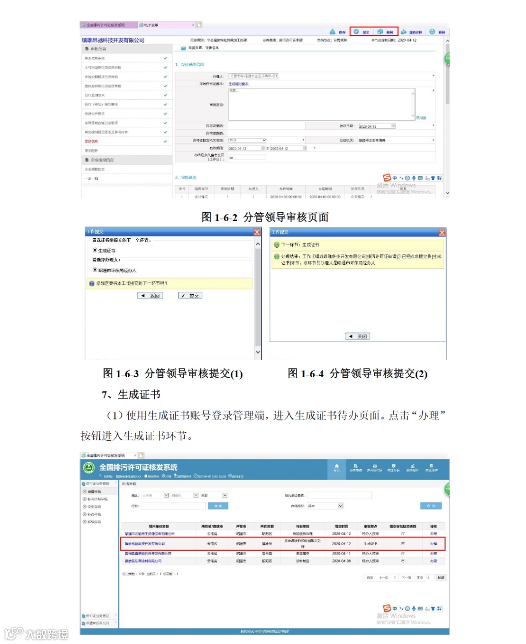This screenshot has width=526, height=644.
Task: Click scroll-down arrow in first 工作提交 dialog
Action: pyautogui.click(x=258, y=352)
